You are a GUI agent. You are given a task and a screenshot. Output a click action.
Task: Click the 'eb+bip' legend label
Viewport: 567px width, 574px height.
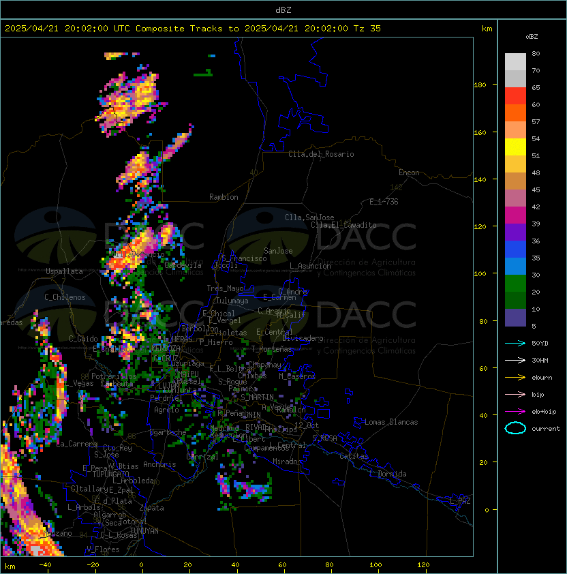point(544,412)
